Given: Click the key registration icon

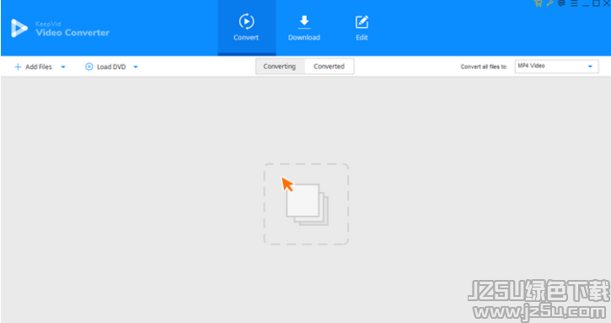Looking at the screenshot, I should tap(549, 3).
